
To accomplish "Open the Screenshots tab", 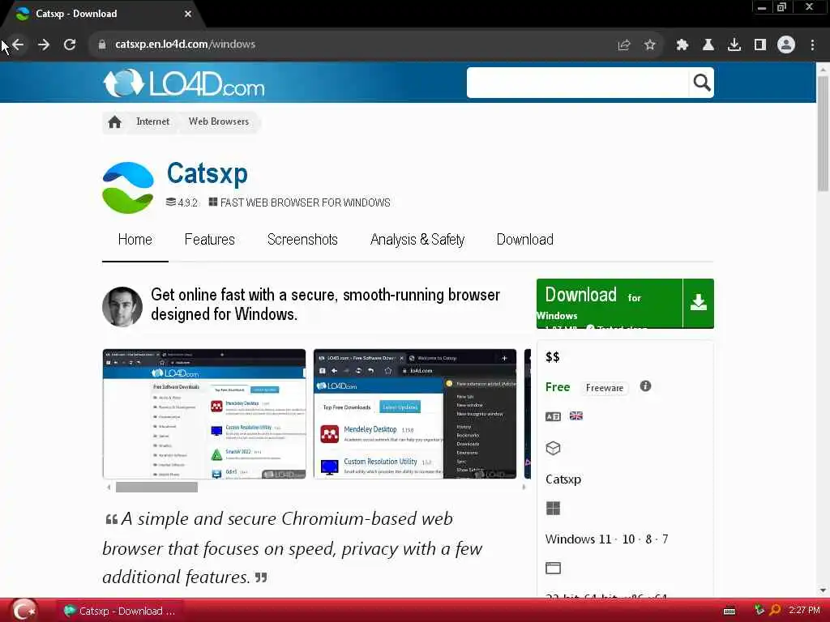I will pyautogui.click(x=302, y=240).
